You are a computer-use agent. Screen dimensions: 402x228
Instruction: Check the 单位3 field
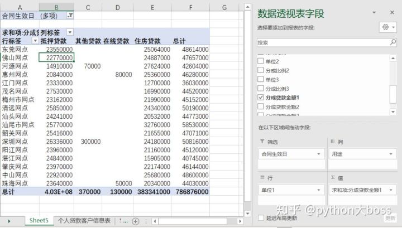click(x=261, y=79)
